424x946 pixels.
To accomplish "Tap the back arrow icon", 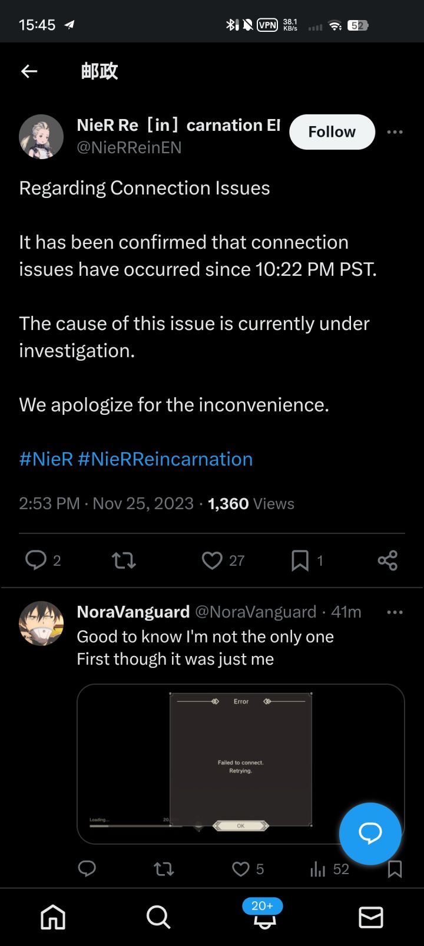I will (29, 71).
